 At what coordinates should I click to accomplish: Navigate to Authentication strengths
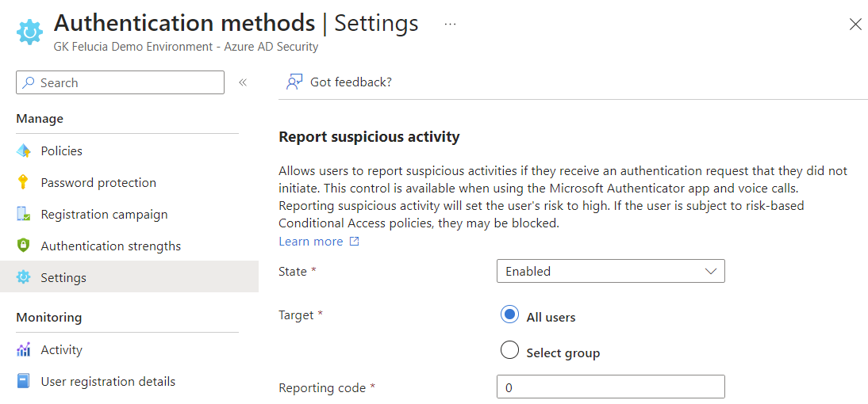[111, 246]
